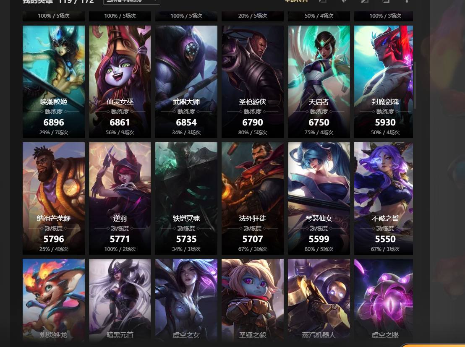Open the mastery sort dropdown at top
Image resolution: width=465 pixels, height=347 pixels.
click(x=131, y=2)
